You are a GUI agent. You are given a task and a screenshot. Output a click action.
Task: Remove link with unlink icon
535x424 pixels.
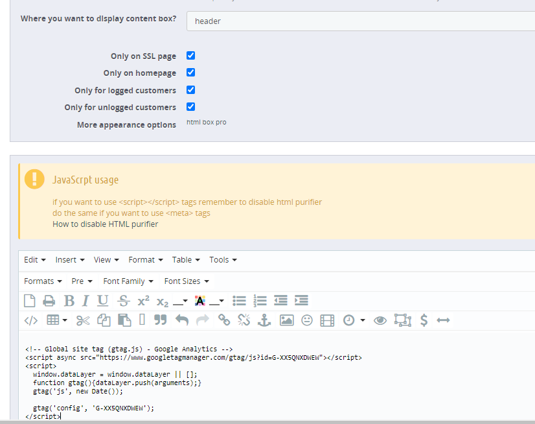coord(244,320)
